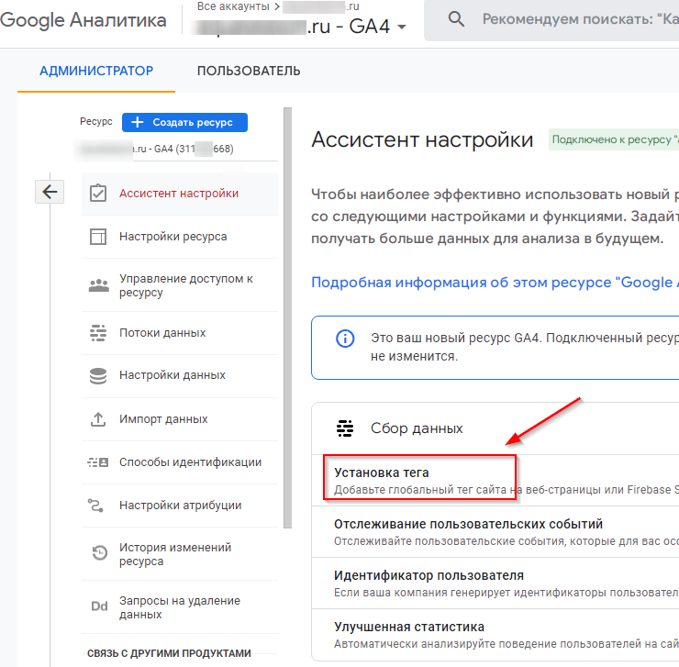
Task: Expand the Установка тега section
Action: [x=382, y=473]
